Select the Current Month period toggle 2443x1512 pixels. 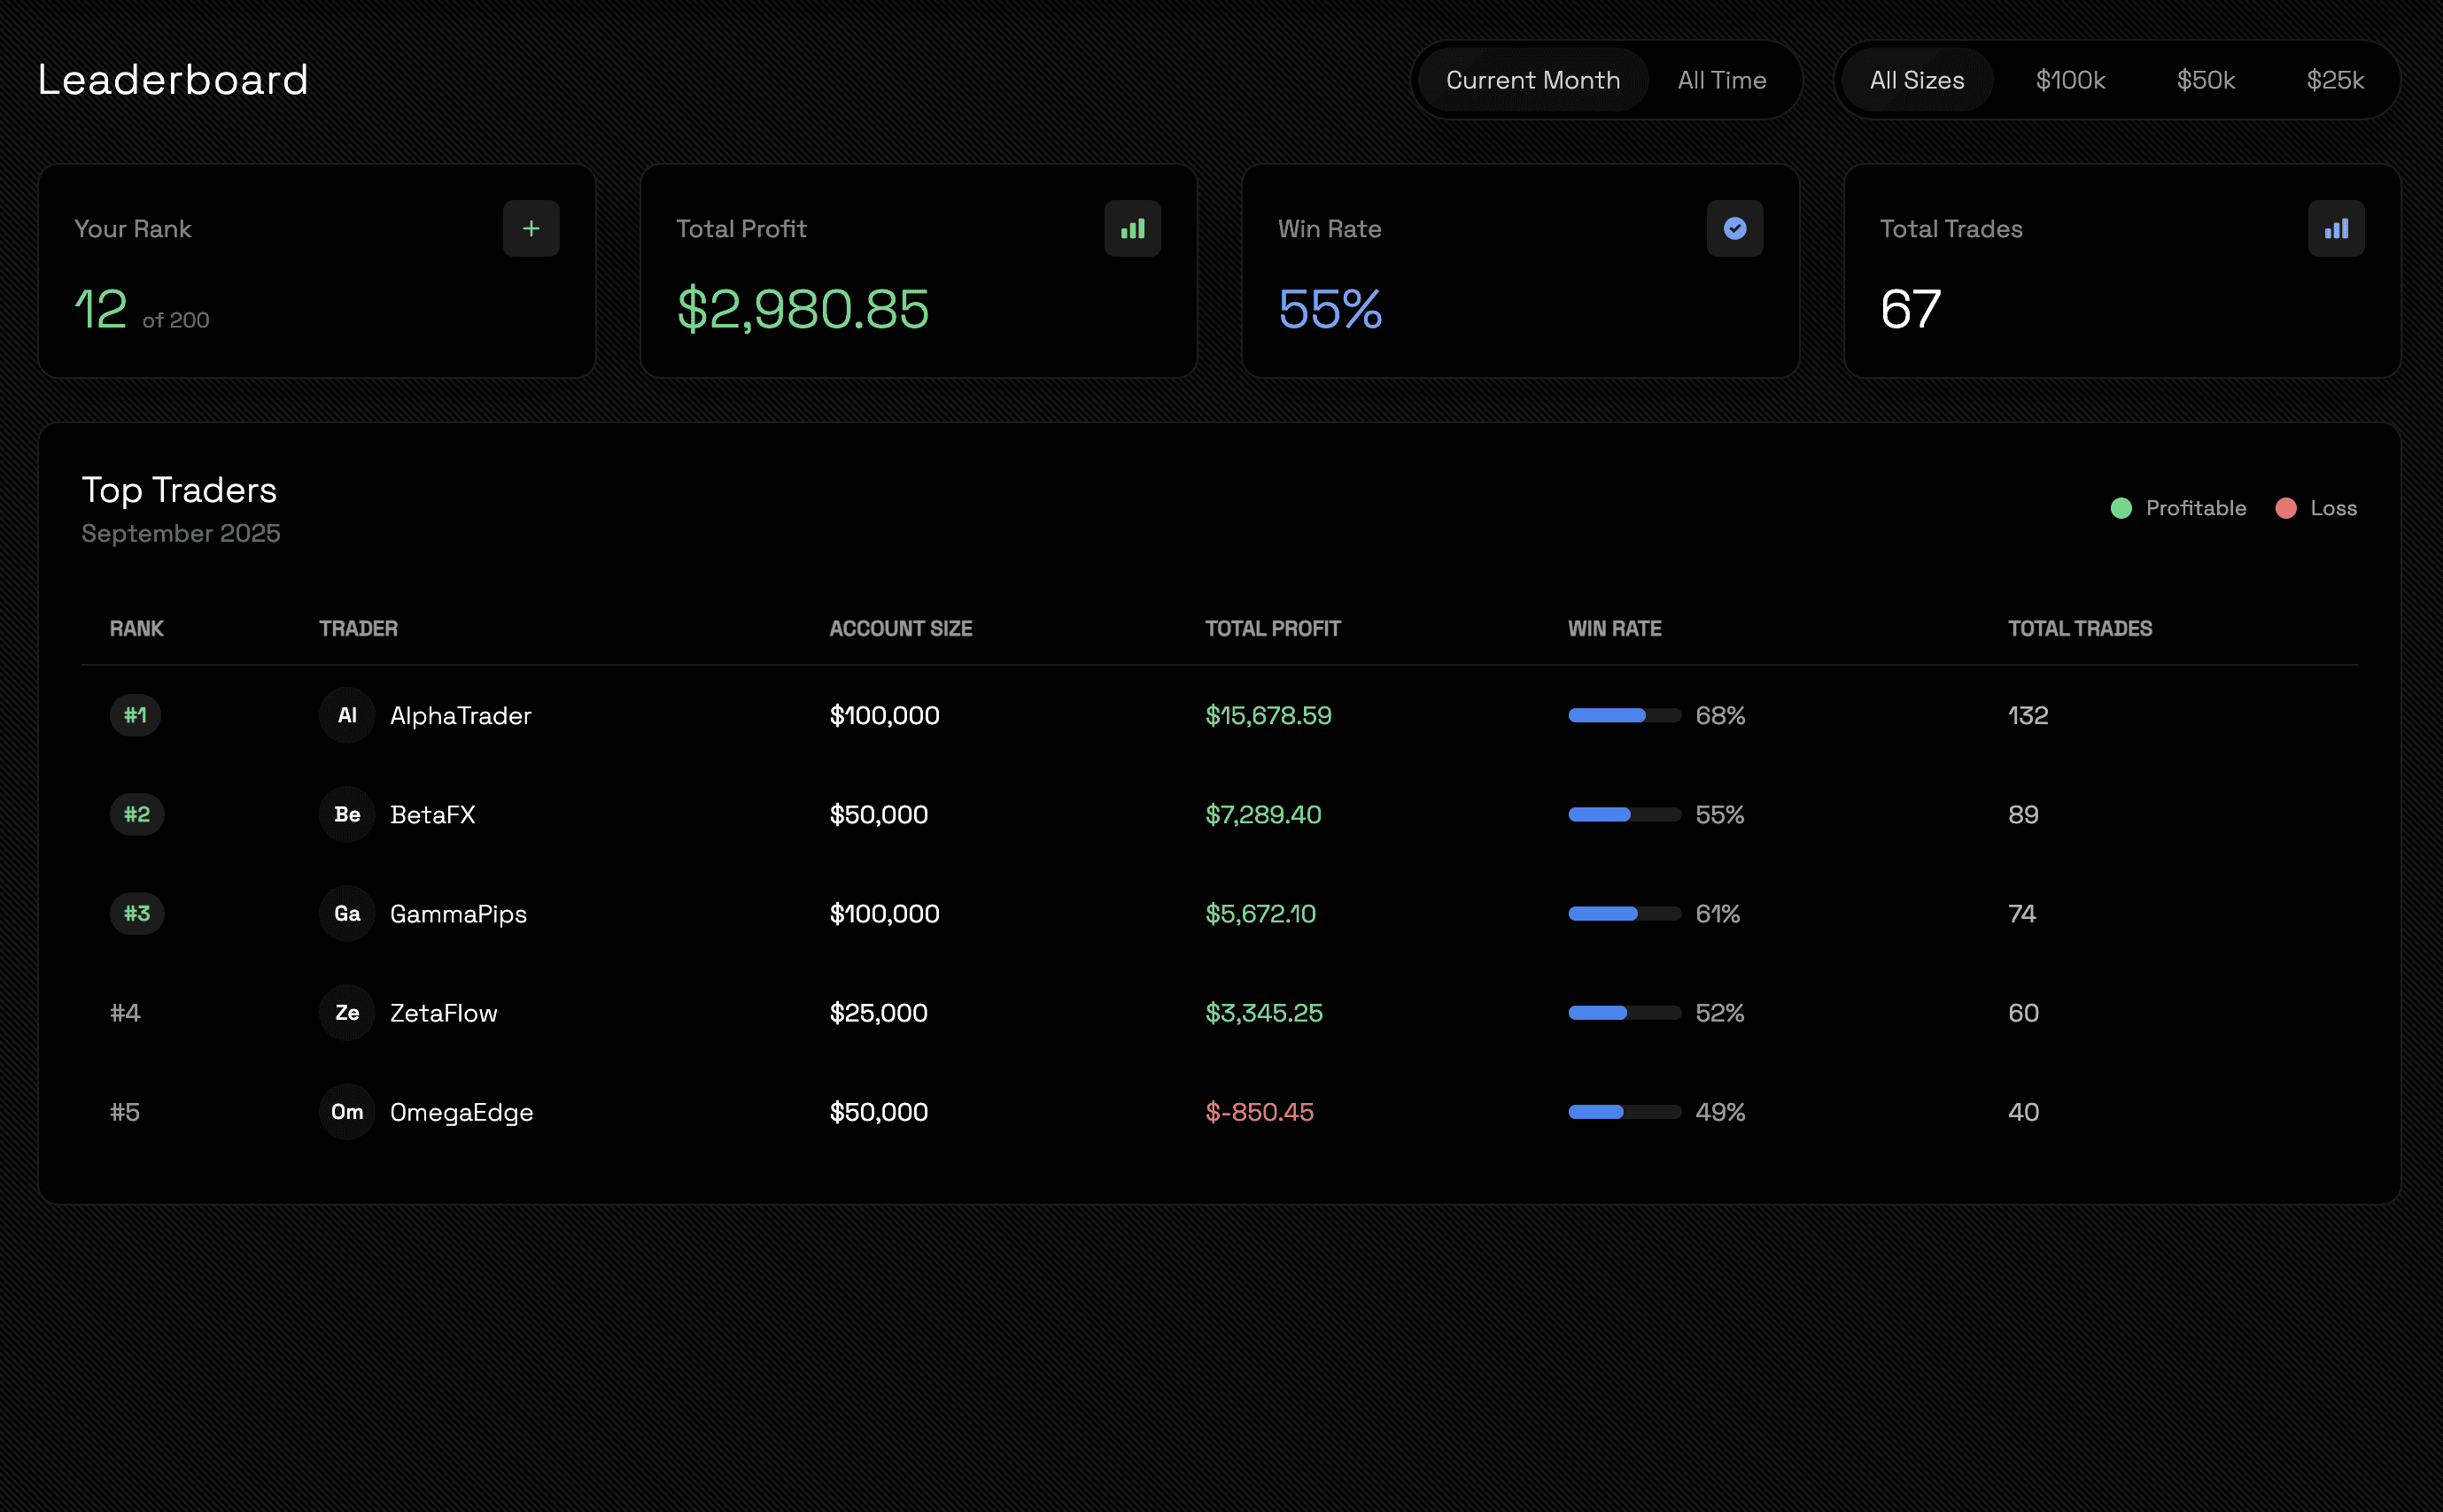tap(1532, 80)
